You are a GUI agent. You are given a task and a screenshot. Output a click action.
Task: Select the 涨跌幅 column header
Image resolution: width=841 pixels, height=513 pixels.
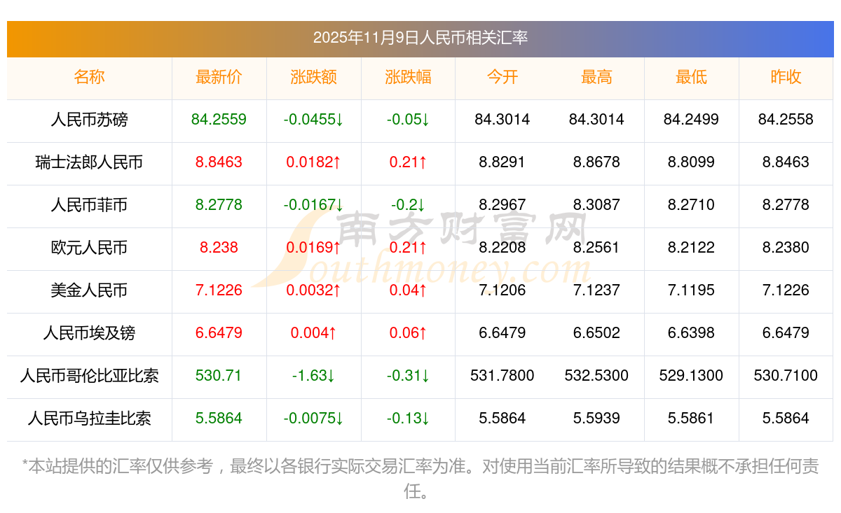[x=408, y=78]
